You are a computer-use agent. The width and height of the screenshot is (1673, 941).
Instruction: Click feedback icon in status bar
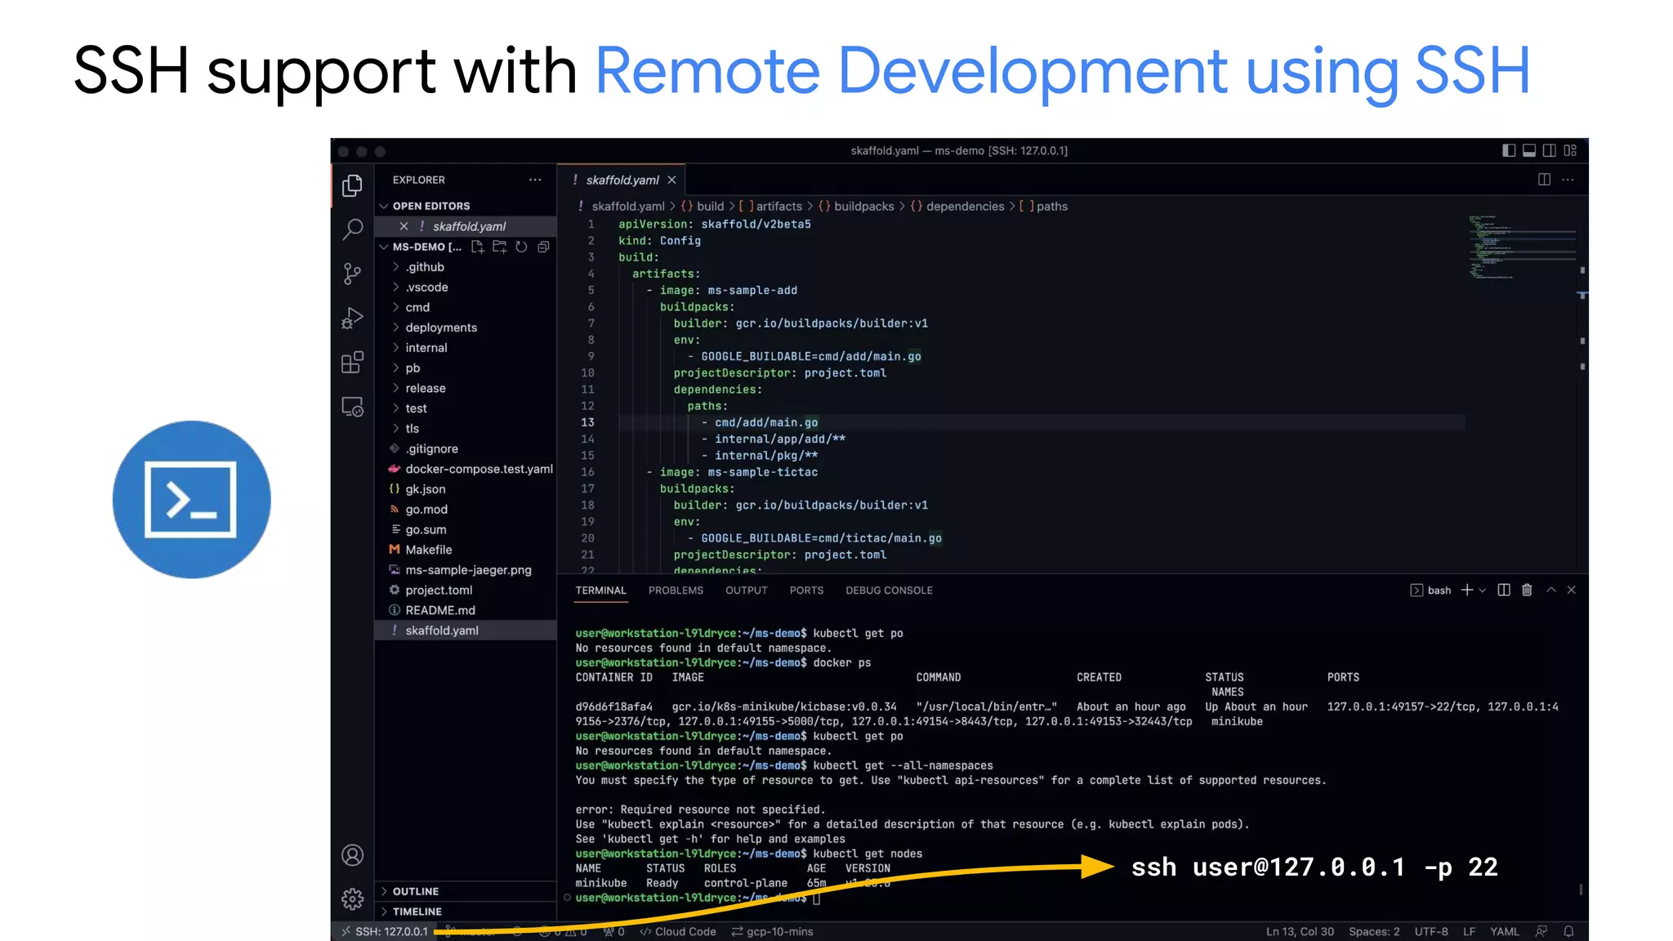[x=1541, y=931]
